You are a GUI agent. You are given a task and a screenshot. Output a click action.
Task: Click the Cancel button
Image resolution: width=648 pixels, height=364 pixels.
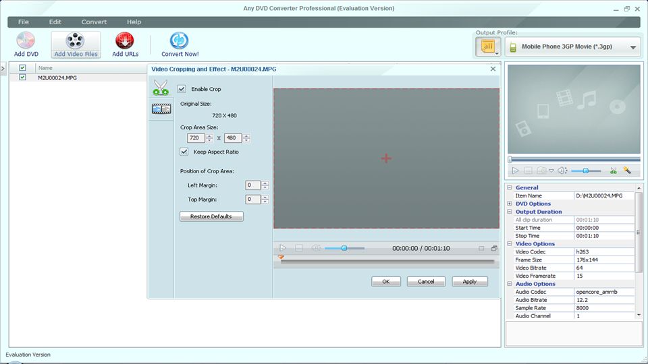click(x=426, y=282)
